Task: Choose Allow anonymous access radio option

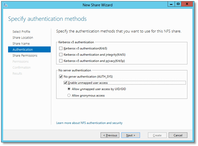Action: (69, 95)
